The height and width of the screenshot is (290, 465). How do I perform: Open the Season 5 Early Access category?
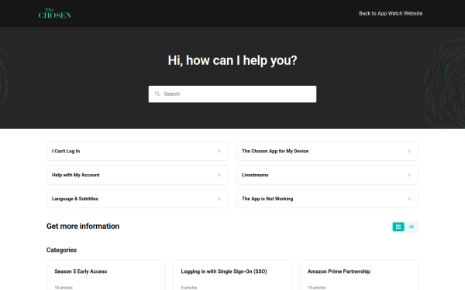click(x=106, y=275)
